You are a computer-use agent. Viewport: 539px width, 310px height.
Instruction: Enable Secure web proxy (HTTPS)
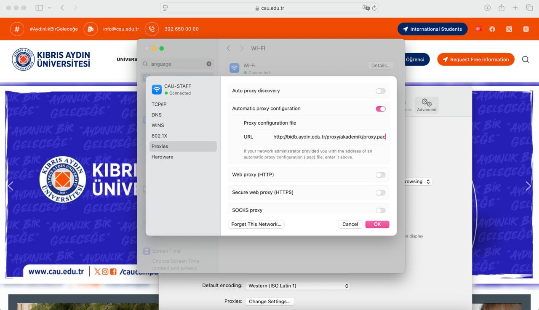[380, 192]
